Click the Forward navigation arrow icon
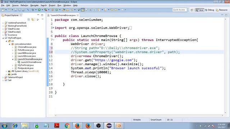Image resolution: width=230 pixels, height=129 pixels. [122, 10]
